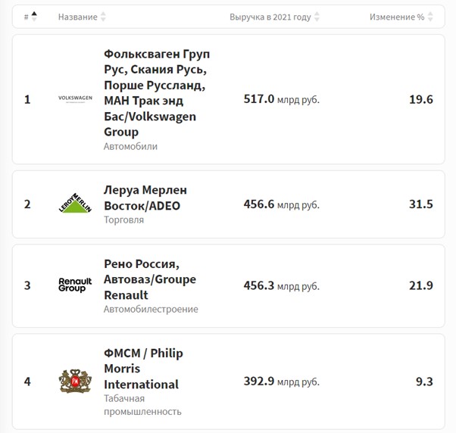Screen dimensions: 456x433
Task: Open ФМСМ / Philip Morris International title
Action: click(x=143, y=369)
